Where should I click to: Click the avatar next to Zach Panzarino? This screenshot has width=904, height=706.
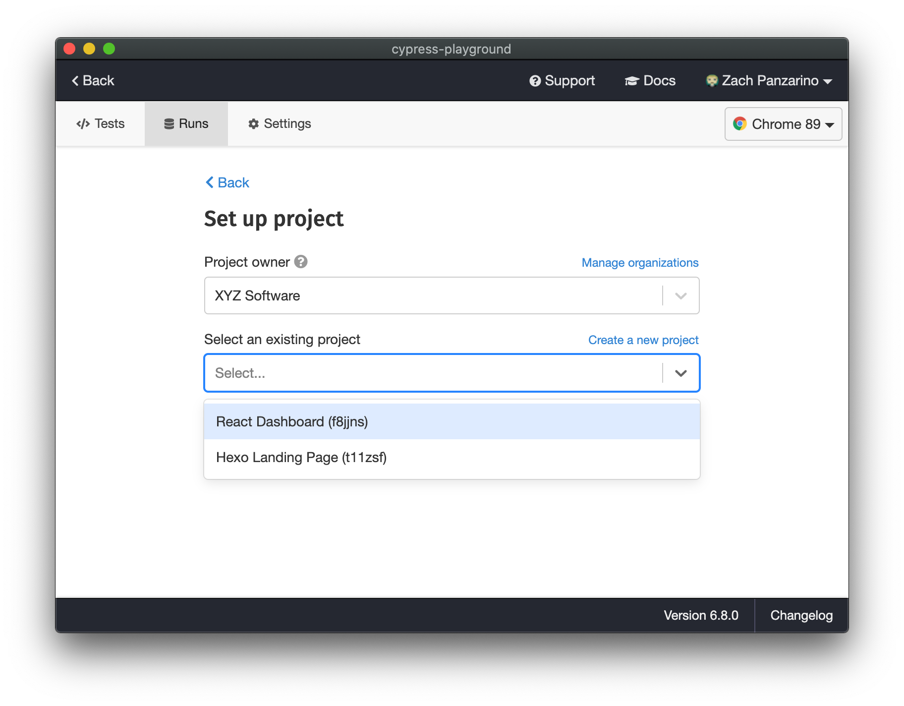click(x=712, y=80)
